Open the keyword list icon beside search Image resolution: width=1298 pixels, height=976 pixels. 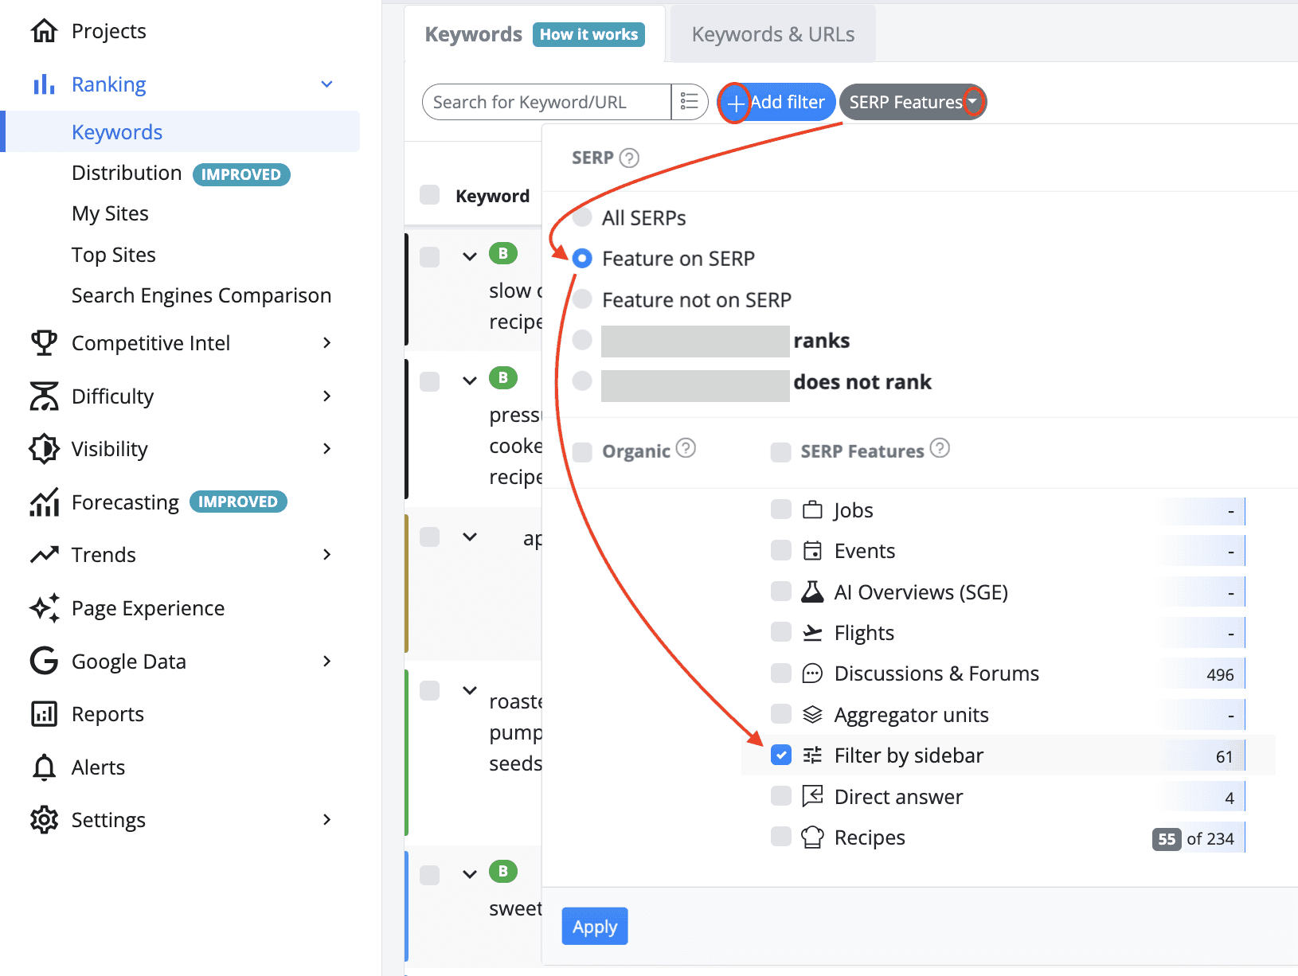pos(690,102)
